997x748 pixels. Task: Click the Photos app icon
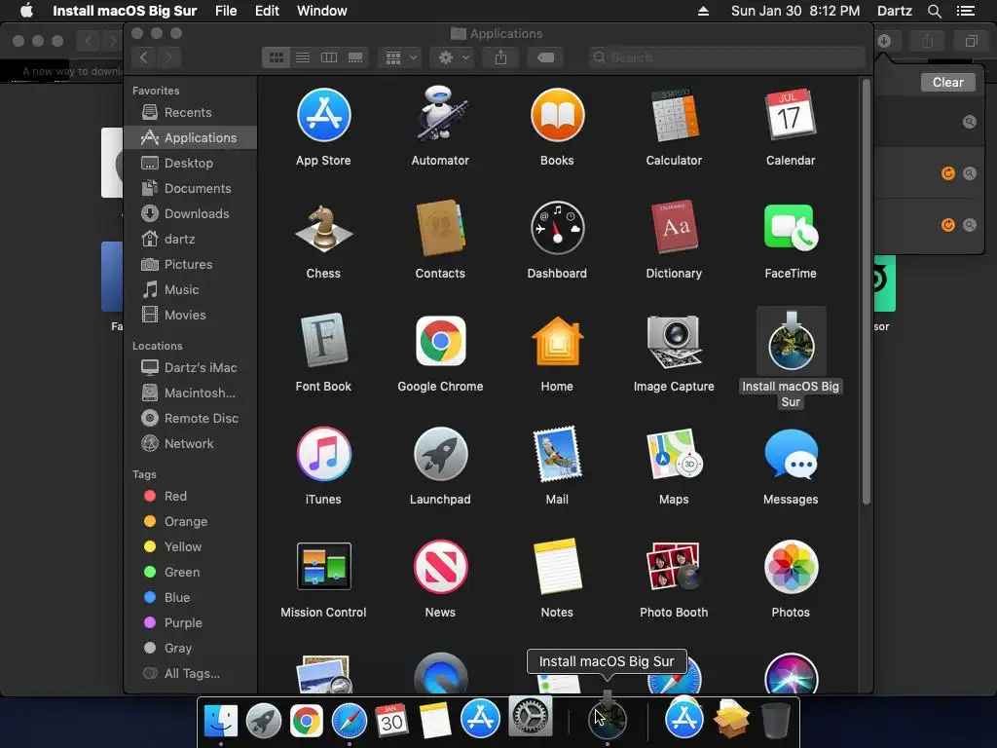(x=791, y=566)
